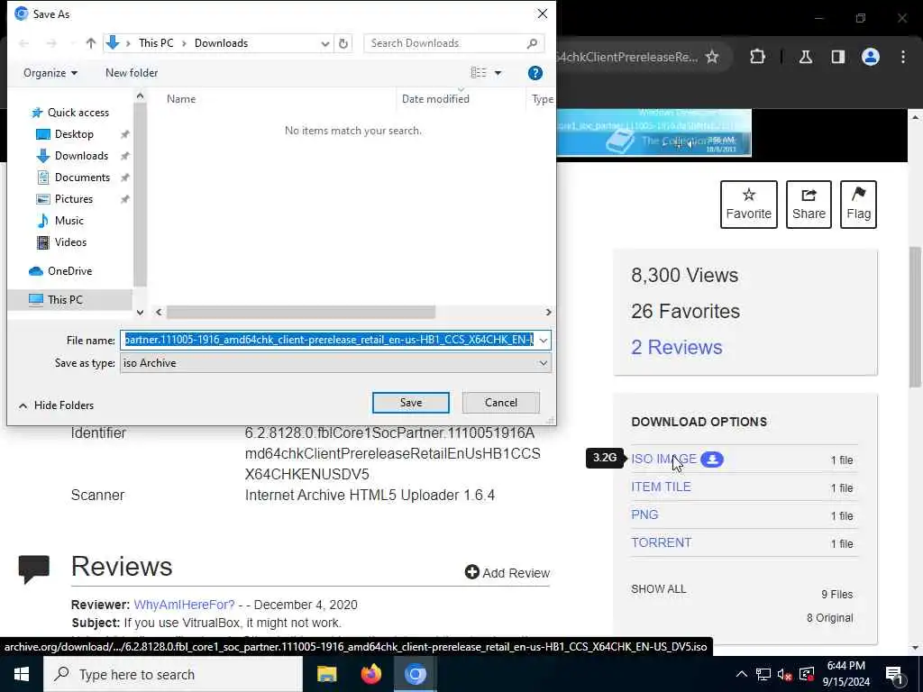Click This PC in the address breadcrumb
Screen dimensions: 923x692
156,43
